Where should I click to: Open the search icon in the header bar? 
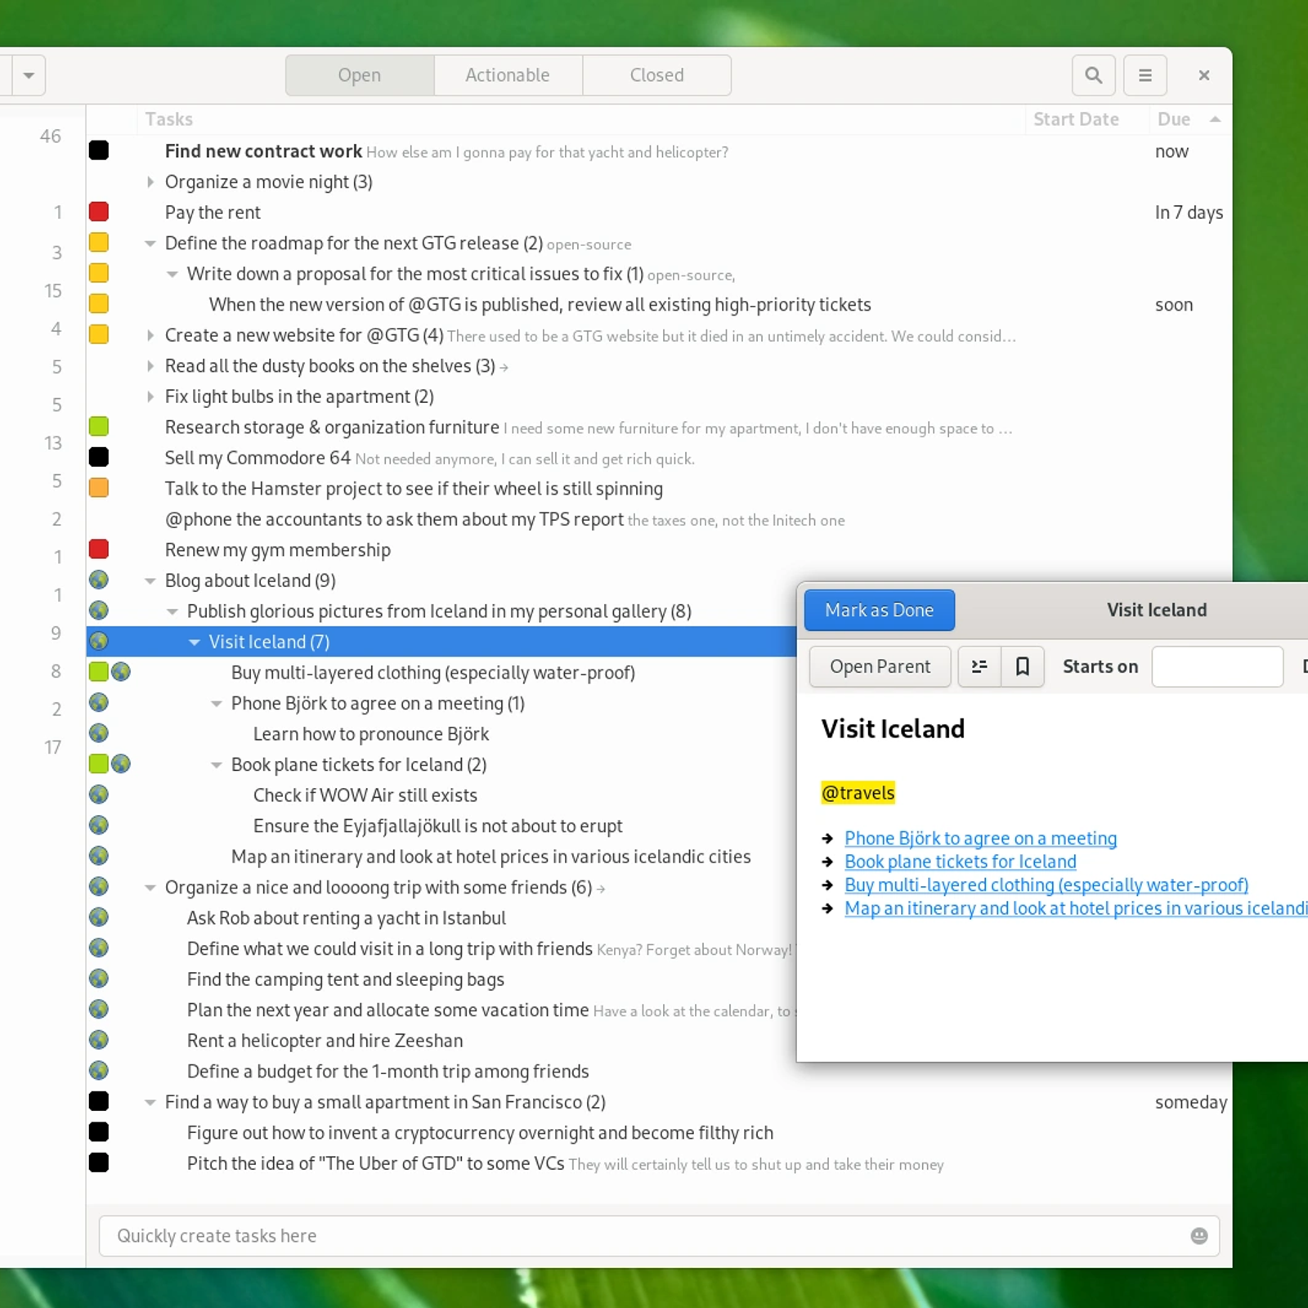1093,75
